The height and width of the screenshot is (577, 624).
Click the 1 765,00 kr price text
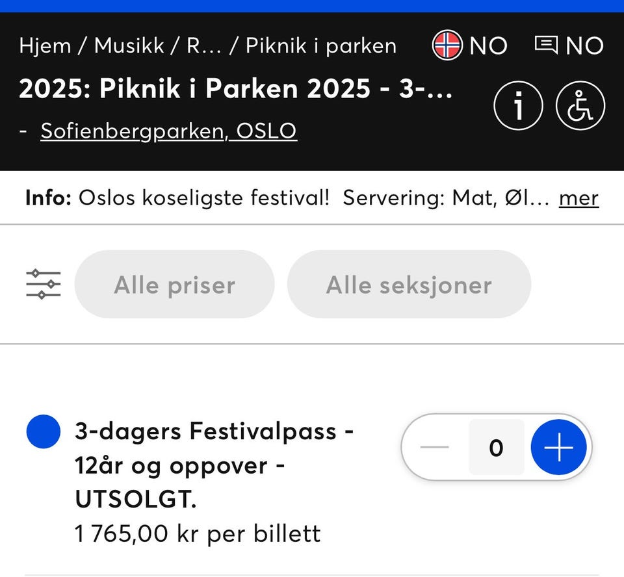click(198, 533)
